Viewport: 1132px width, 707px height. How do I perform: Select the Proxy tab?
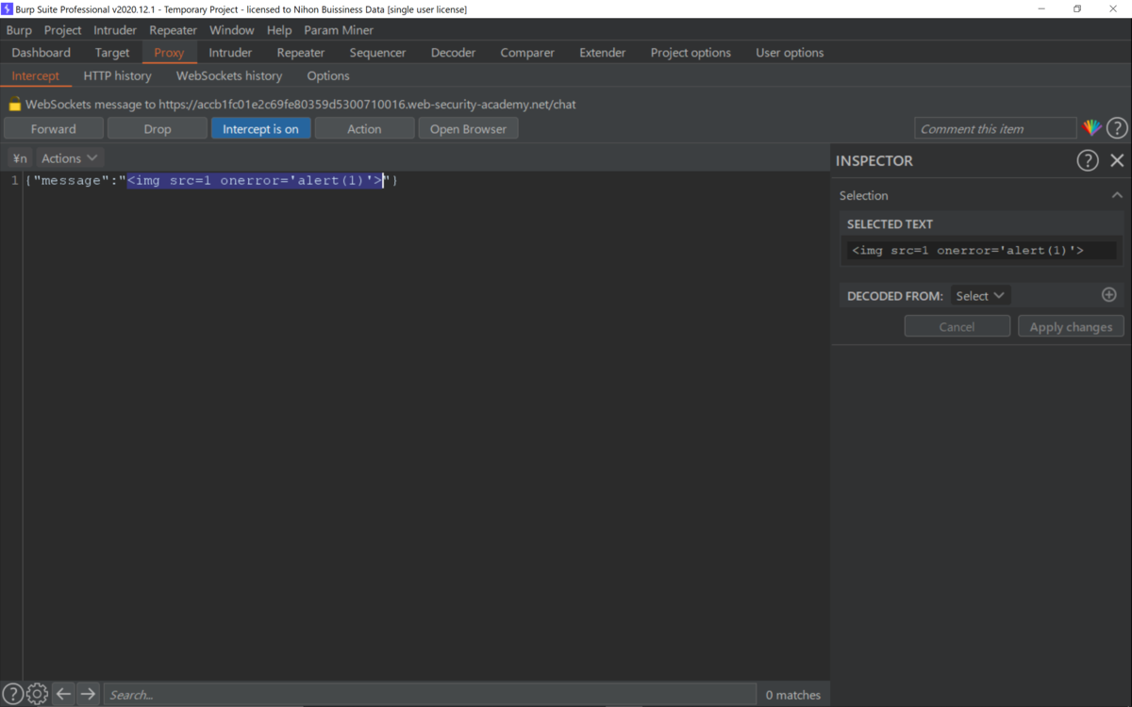[169, 53]
